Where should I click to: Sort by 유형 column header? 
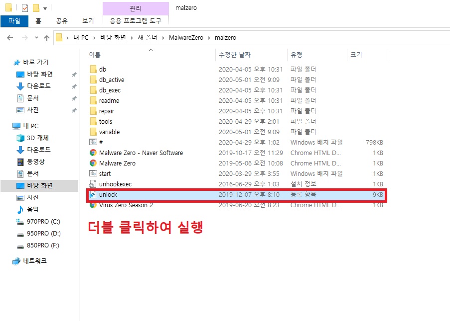click(x=297, y=55)
